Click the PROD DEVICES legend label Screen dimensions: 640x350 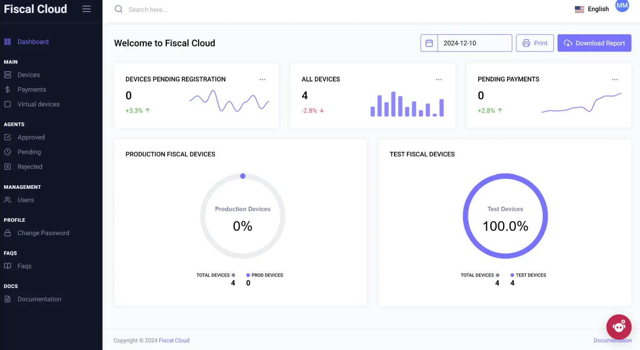point(267,275)
